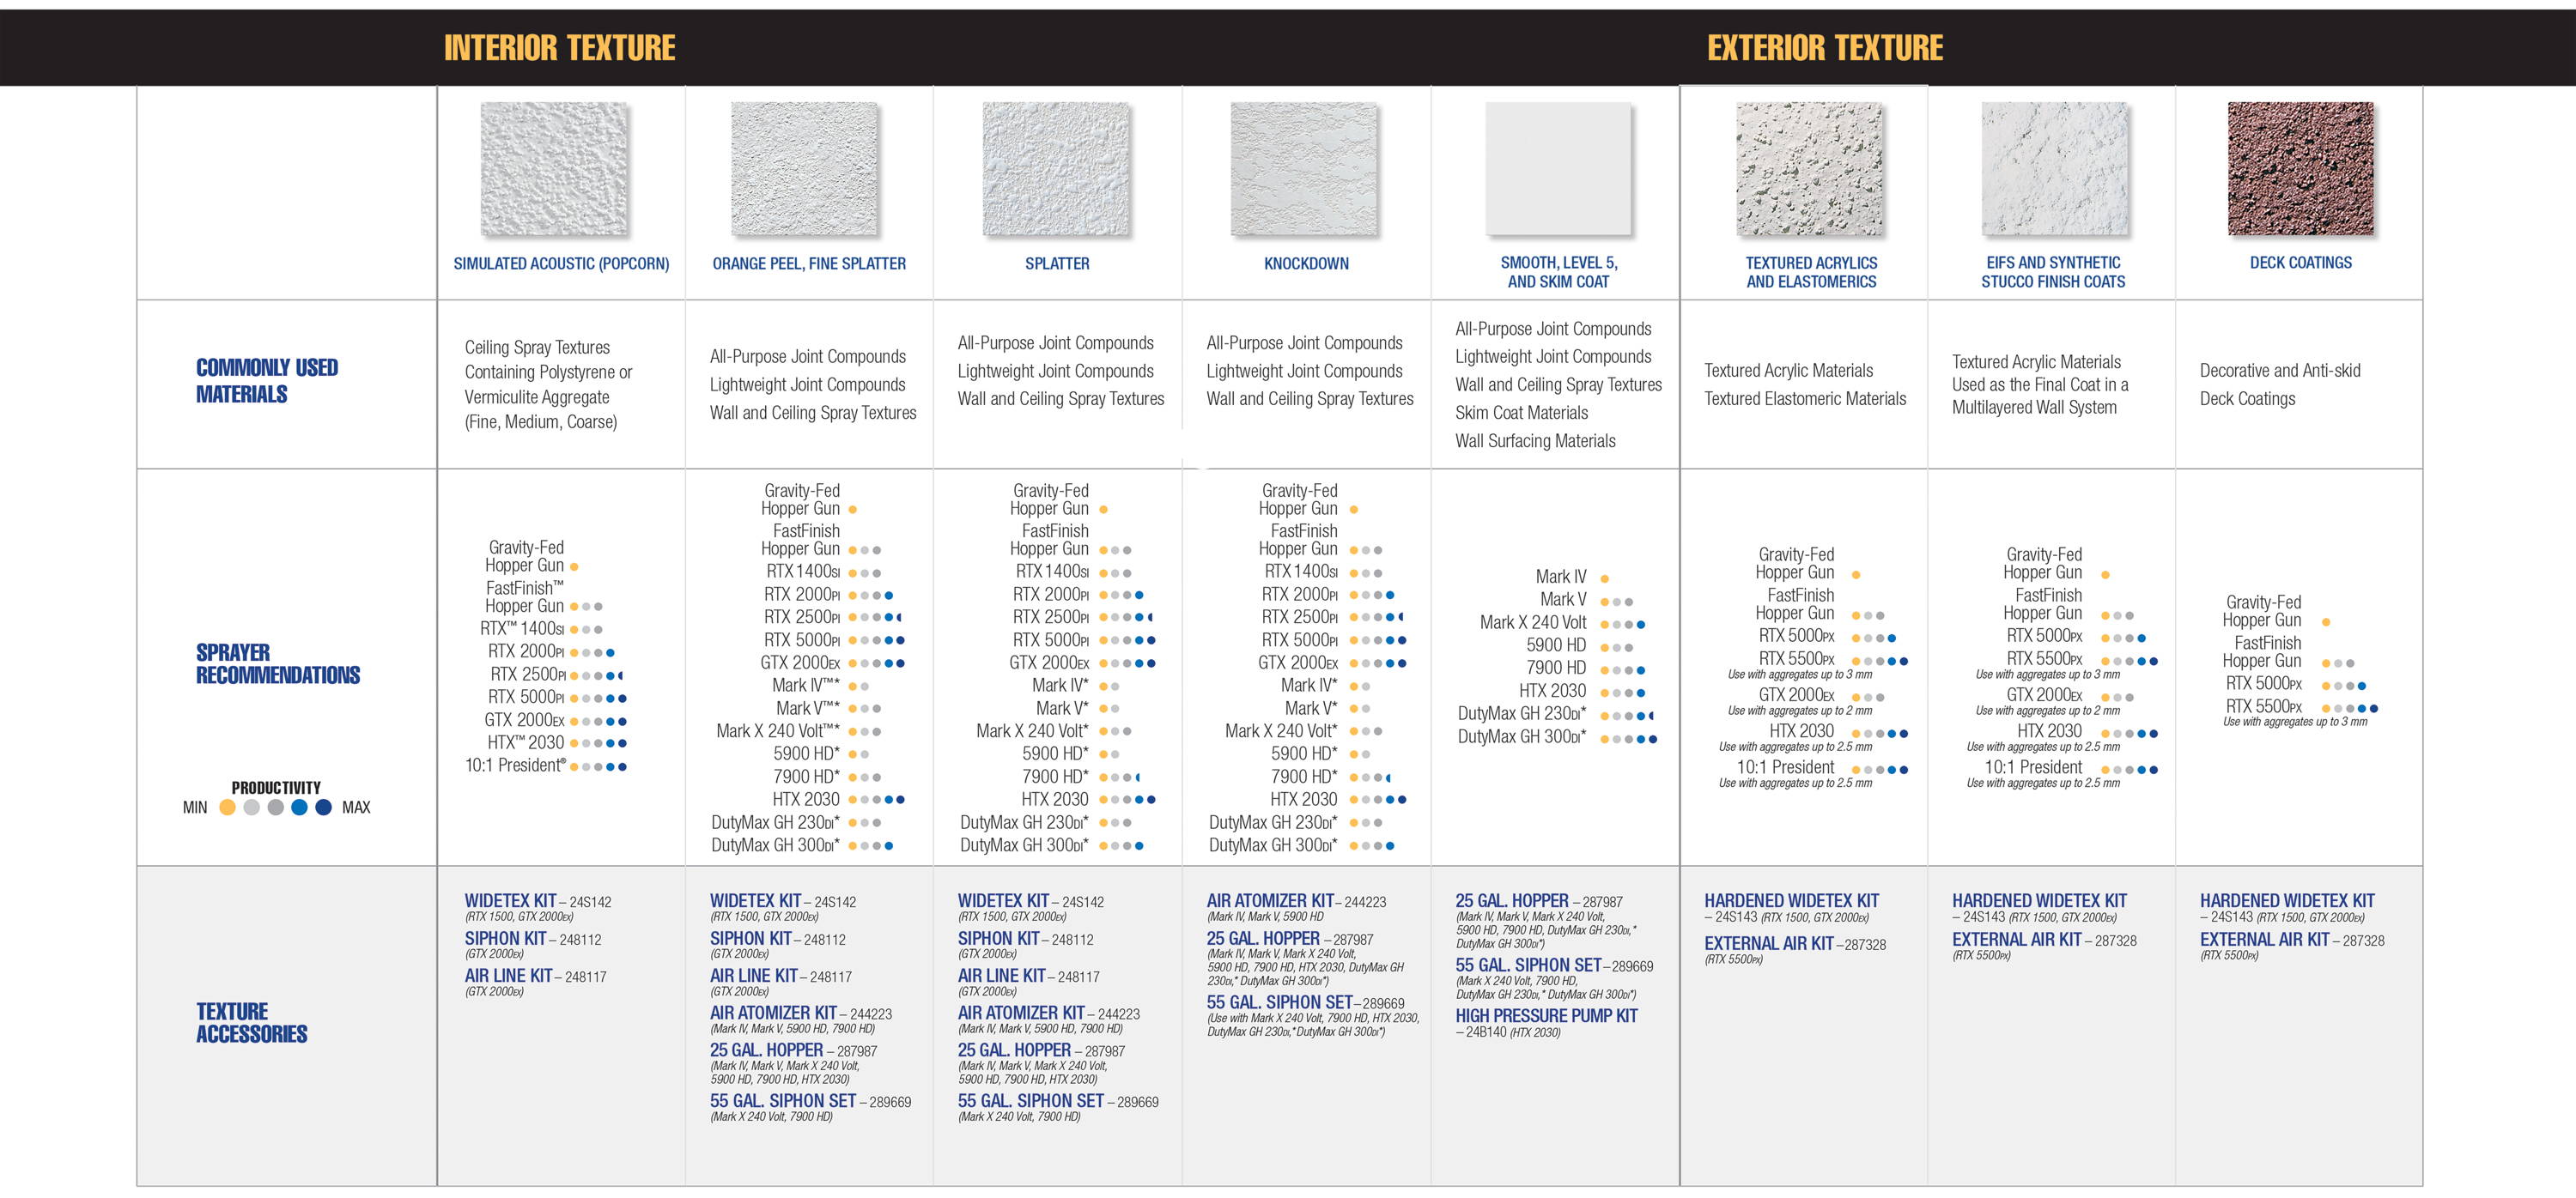Image resolution: width=2576 pixels, height=1198 pixels.
Task: Click the dark gray productivity legend dot
Action: coord(275,808)
